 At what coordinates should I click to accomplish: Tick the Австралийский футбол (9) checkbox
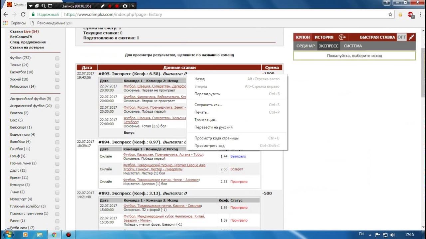[x=57, y=99]
